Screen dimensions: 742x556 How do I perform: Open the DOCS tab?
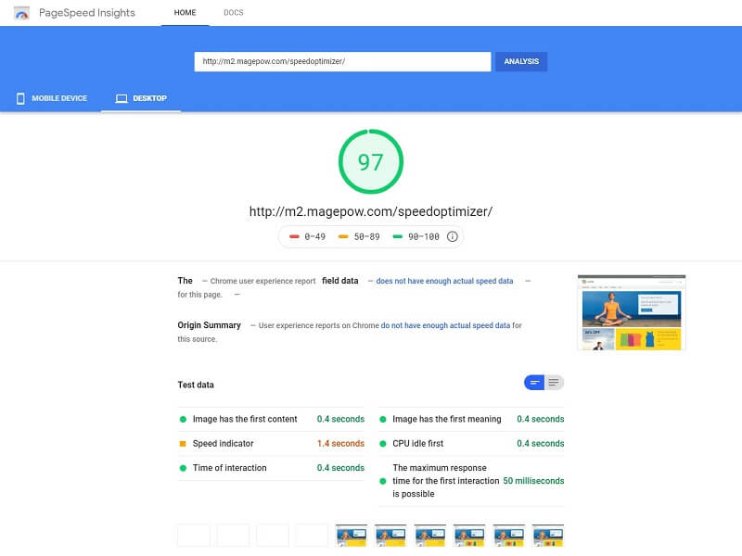tap(234, 13)
